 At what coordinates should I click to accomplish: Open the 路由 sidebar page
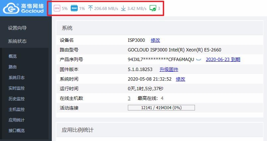click(13, 67)
